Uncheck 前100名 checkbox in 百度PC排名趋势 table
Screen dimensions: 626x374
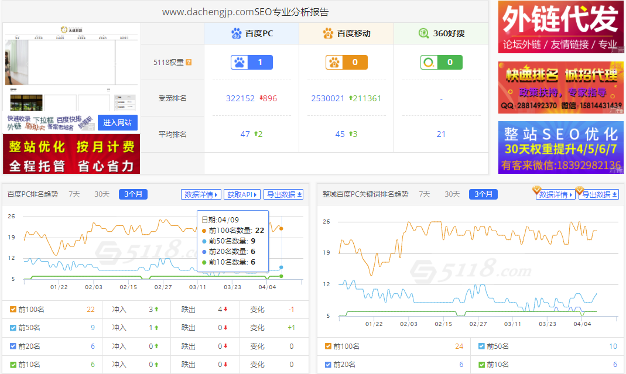(x=13, y=310)
